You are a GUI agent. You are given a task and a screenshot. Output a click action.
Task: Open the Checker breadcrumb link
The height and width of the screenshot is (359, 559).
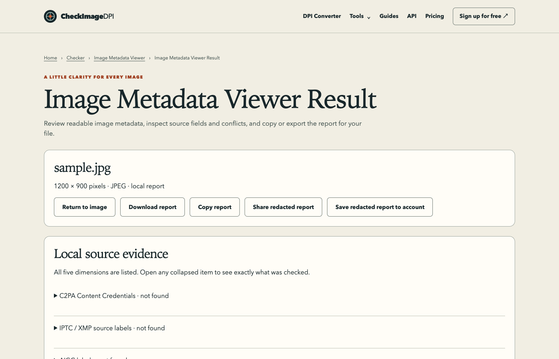click(75, 58)
